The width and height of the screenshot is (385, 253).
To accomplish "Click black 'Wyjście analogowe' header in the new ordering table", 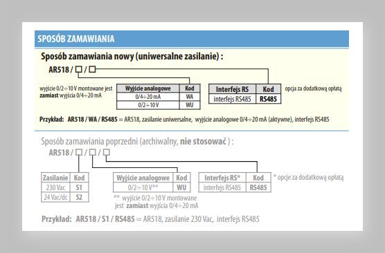I will tap(148, 88).
